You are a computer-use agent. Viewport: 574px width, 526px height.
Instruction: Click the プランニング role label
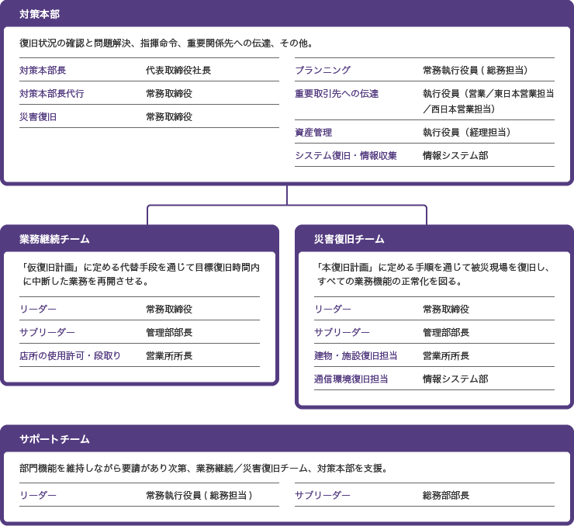coord(323,70)
